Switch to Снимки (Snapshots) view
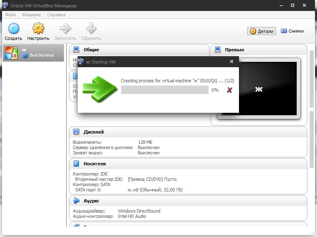This screenshot has height=237, width=317. point(292,31)
